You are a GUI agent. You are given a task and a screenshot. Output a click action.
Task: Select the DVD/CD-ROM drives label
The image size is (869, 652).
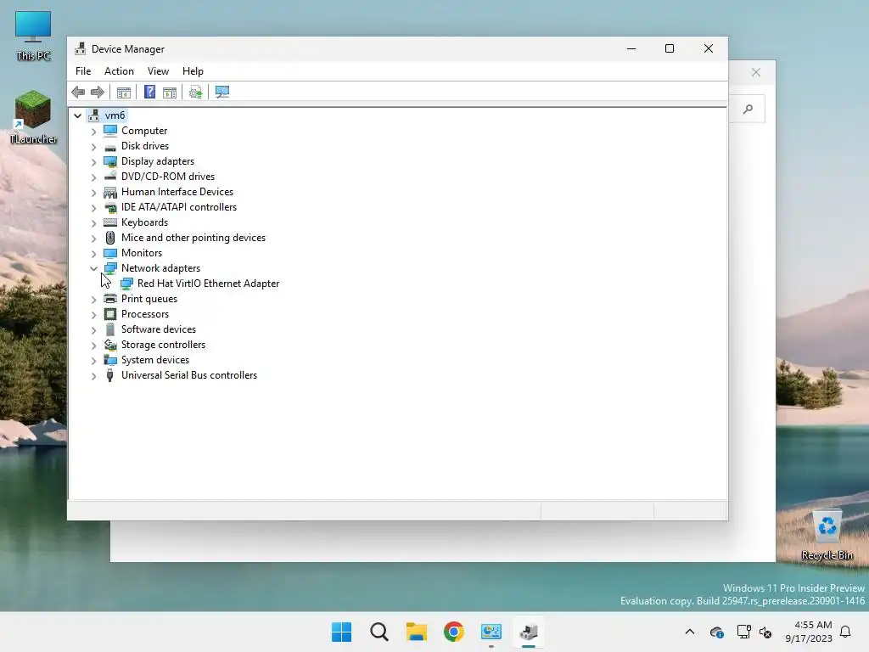168,177
